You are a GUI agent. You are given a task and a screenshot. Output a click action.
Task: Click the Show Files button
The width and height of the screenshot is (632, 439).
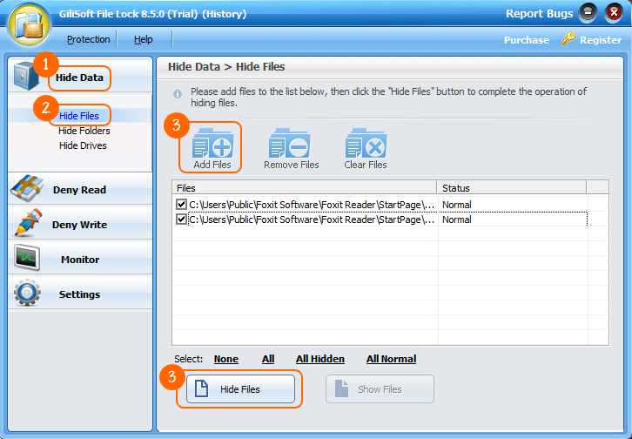coord(380,389)
